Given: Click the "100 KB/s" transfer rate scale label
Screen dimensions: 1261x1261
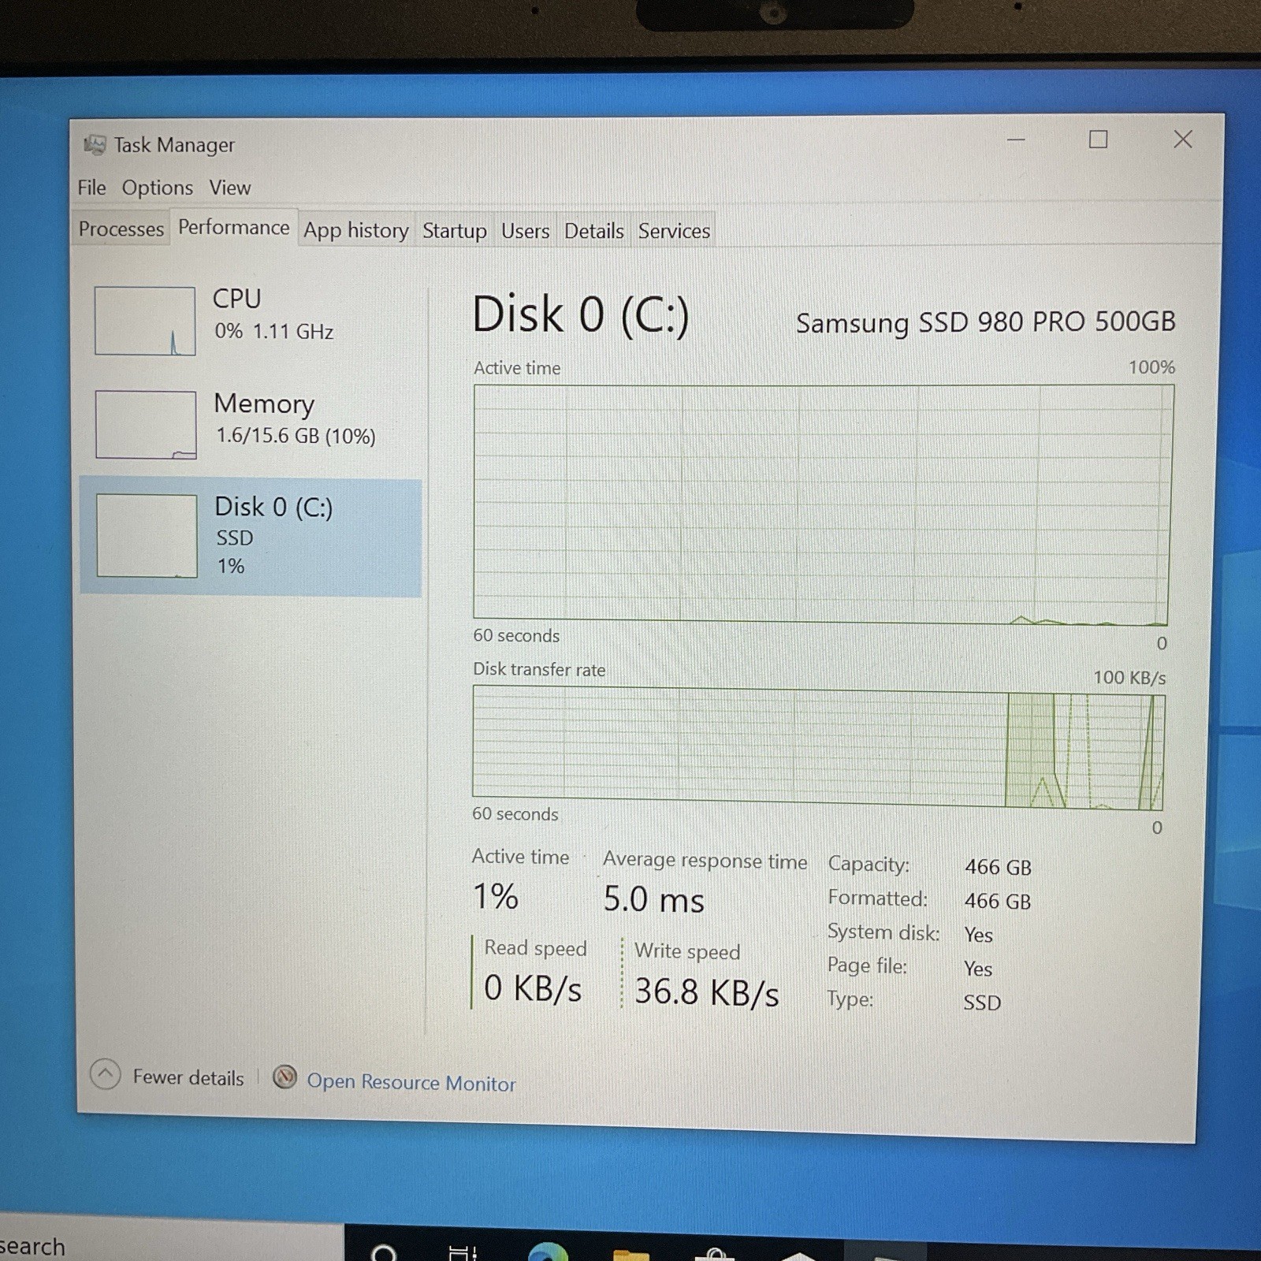Looking at the screenshot, I should [x=1129, y=678].
